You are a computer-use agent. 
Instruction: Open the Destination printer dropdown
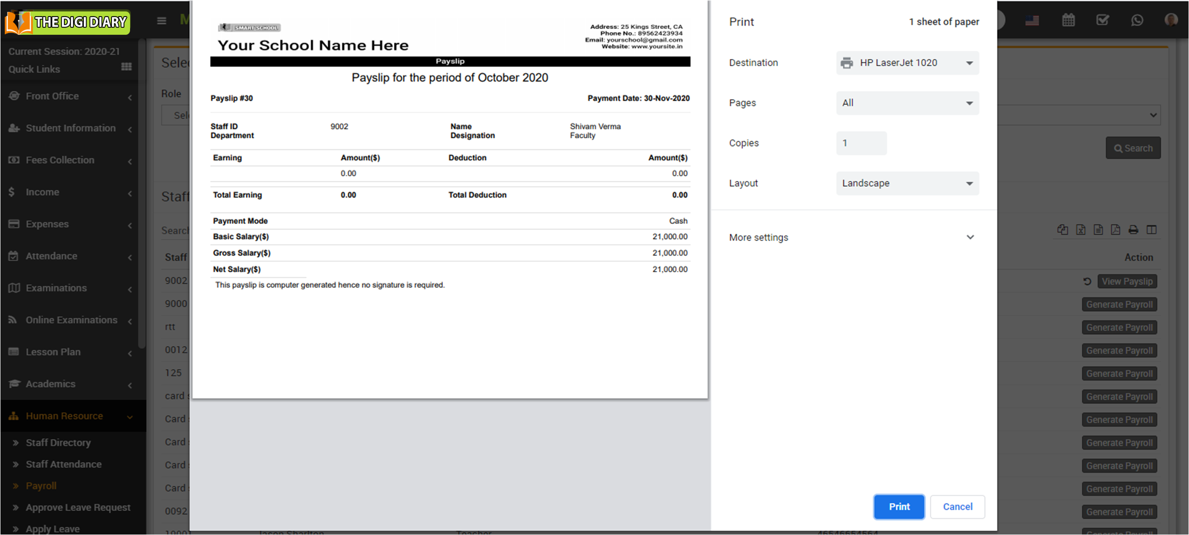point(907,63)
